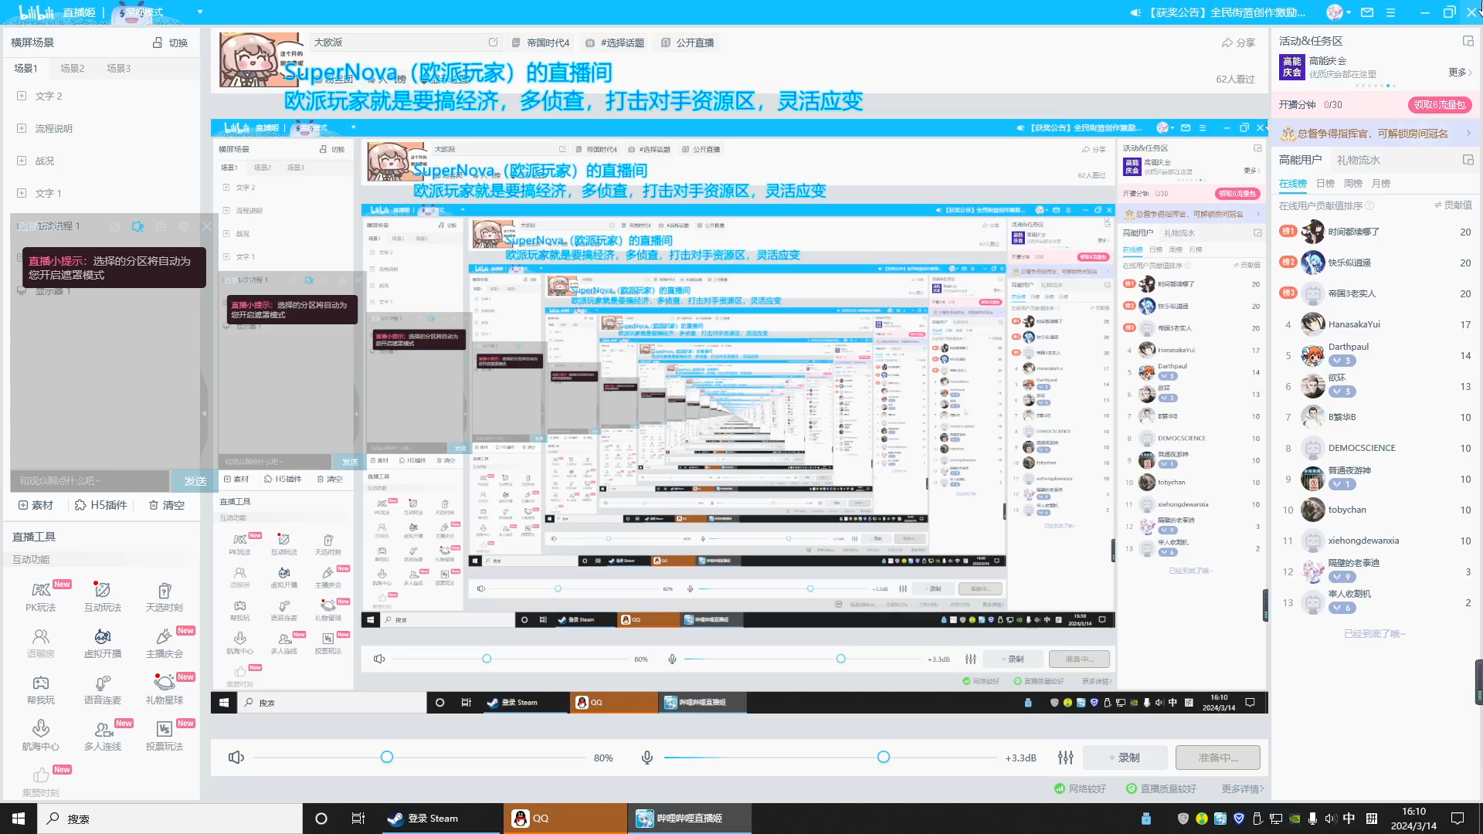Image resolution: width=1483 pixels, height=834 pixels.
Task: Open the 帮我玩 tool
Action: [x=41, y=690]
